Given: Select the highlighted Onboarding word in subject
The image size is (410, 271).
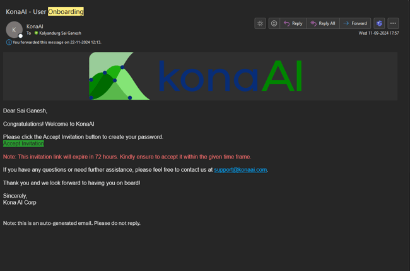Looking at the screenshot, I should (66, 11).
